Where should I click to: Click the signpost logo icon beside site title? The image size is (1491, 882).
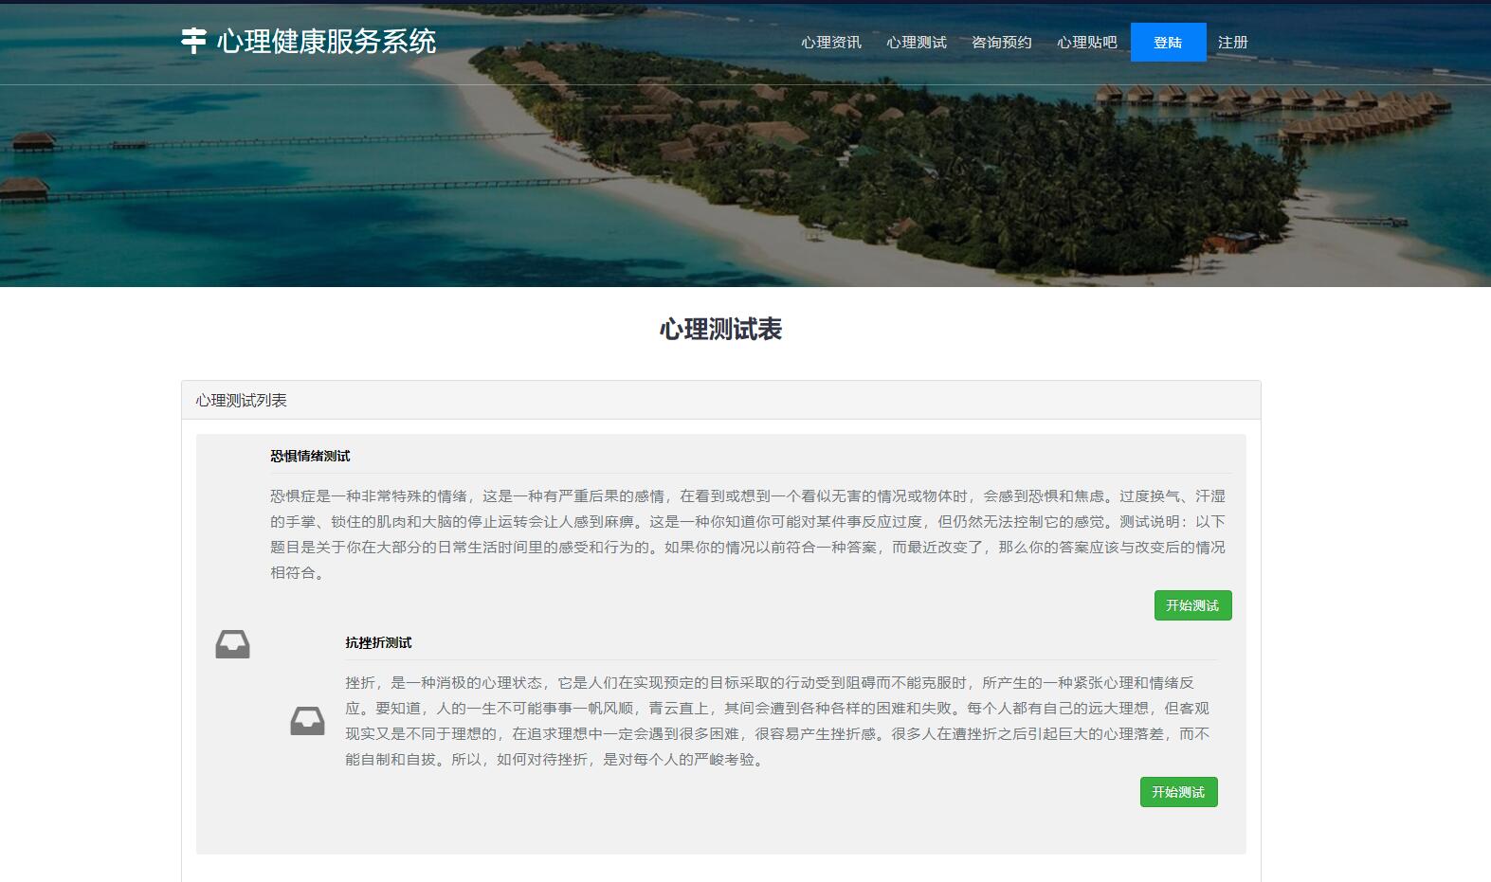(193, 41)
